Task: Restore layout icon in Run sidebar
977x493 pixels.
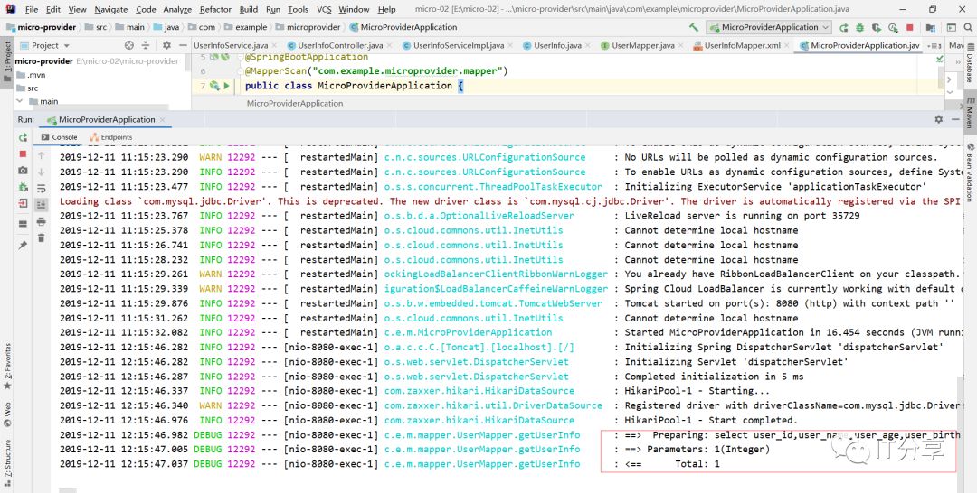Action: [23, 224]
